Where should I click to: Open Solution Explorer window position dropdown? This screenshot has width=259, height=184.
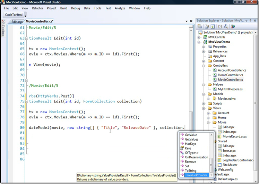coord(247,21)
